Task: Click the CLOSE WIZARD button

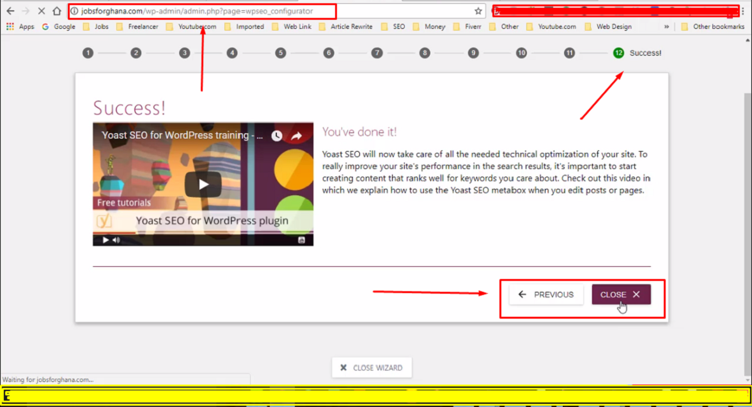Action: 372,367
